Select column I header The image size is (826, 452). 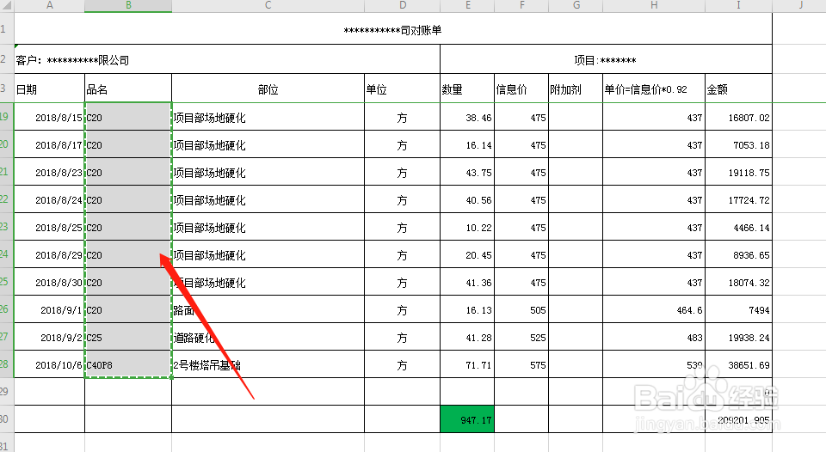[738, 5]
